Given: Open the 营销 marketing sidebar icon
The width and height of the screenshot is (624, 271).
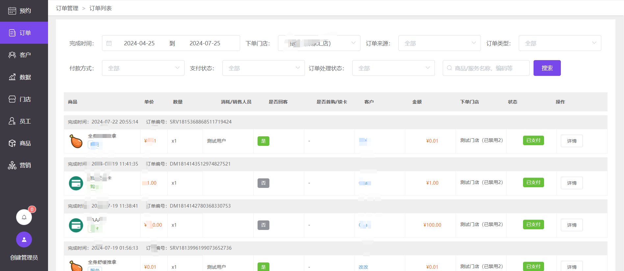Looking at the screenshot, I should coord(12,165).
